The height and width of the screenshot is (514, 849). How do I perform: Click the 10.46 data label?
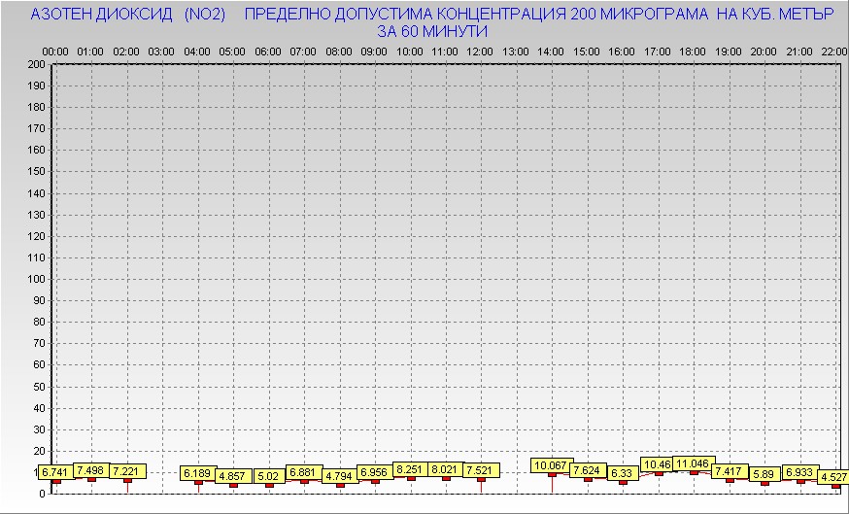[x=658, y=464]
